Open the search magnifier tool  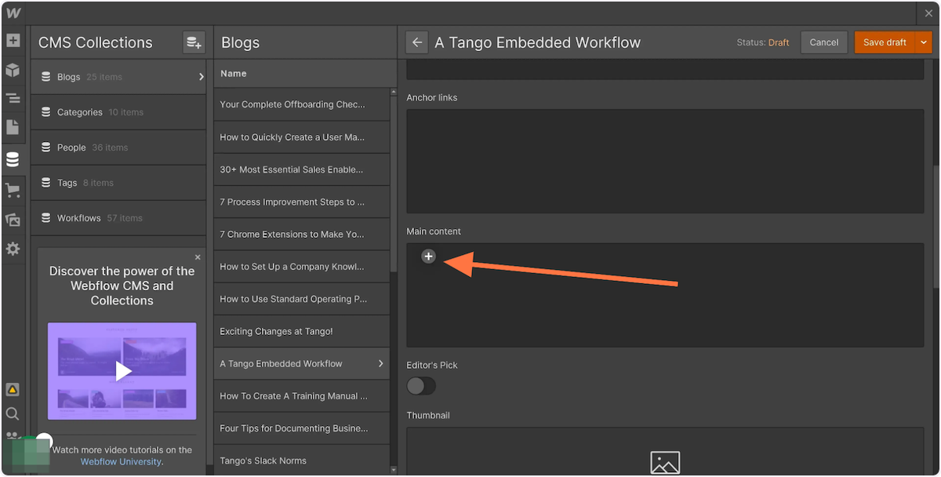(x=13, y=413)
